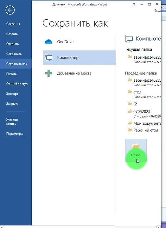
Task: Click the Help question mark icon
Action: pyautogui.click(x=134, y=4)
